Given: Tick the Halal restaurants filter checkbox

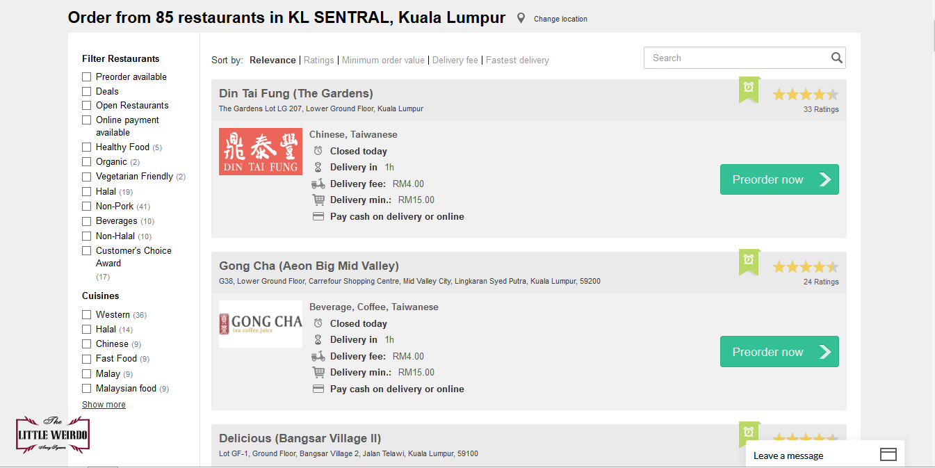Looking at the screenshot, I should coord(87,191).
